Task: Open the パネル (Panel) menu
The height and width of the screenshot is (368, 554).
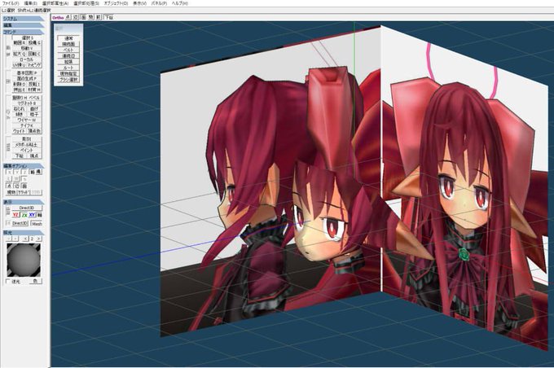Action: pos(159,3)
